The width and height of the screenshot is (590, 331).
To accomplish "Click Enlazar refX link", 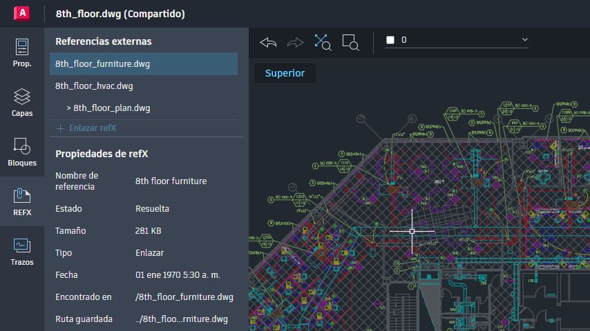I will (93, 128).
